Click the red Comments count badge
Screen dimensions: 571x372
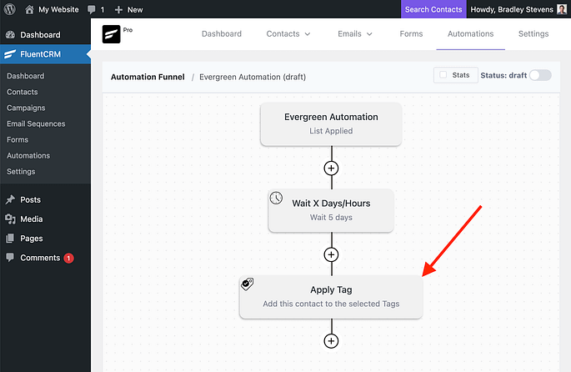pyautogui.click(x=68, y=258)
